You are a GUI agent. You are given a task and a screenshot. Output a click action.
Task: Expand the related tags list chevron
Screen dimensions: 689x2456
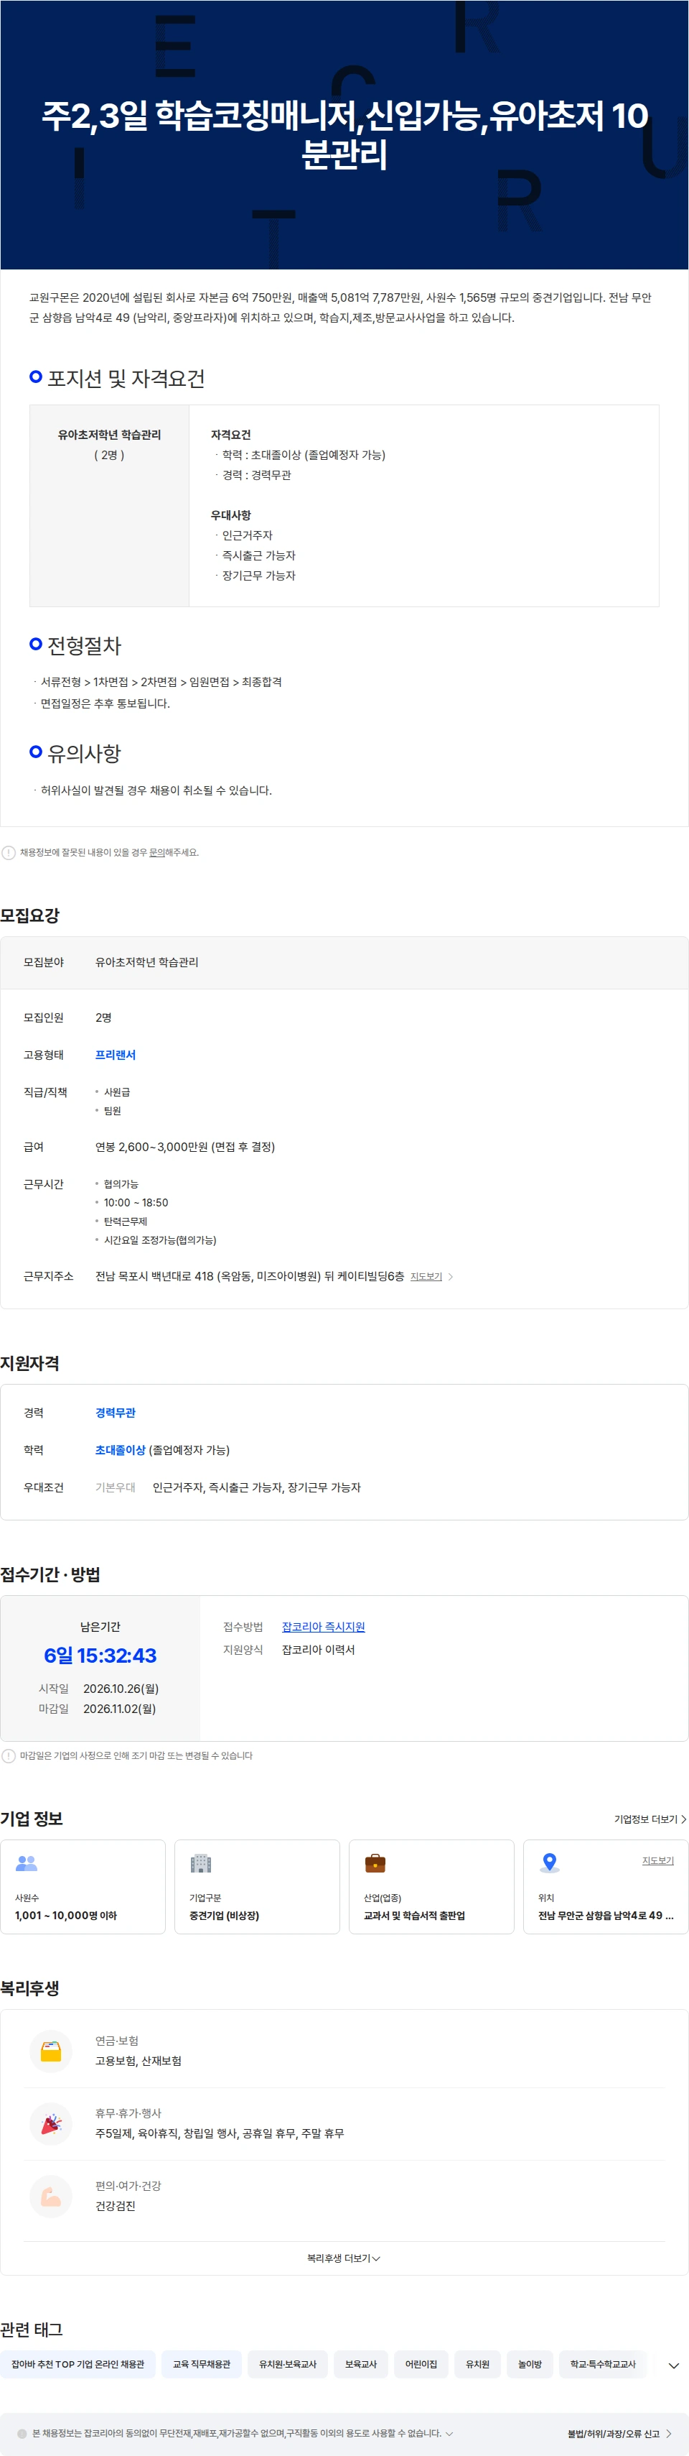tap(674, 2365)
